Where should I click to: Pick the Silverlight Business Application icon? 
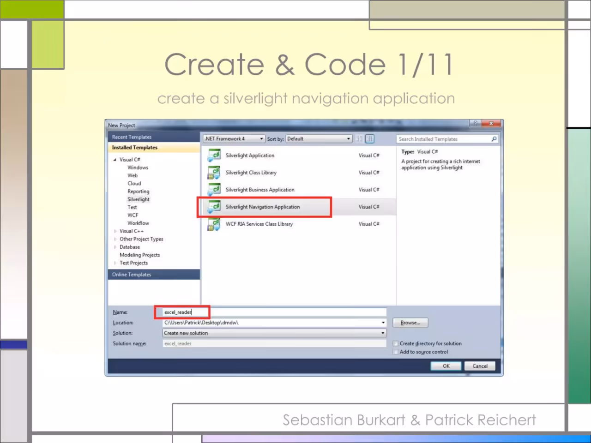[x=214, y=190]
